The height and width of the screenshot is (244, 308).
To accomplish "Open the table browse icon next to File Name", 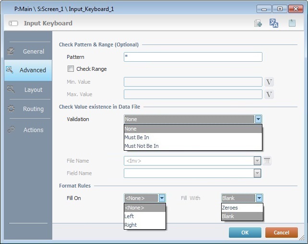I will click(267, 161).
